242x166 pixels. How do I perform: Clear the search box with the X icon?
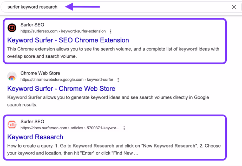pos(234,7)
